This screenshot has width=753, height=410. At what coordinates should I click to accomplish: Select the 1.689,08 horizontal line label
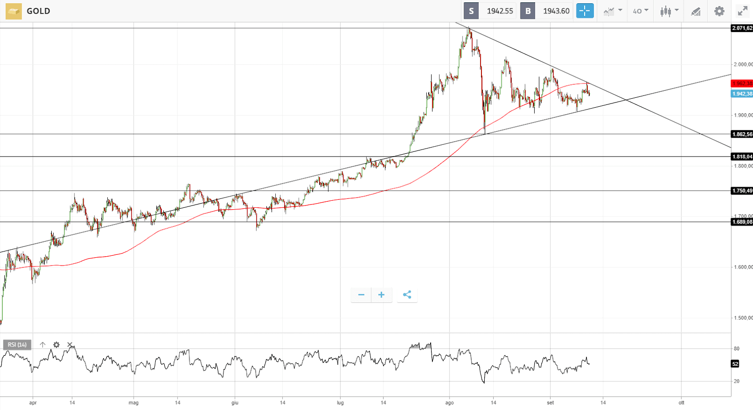(x=742, y=222)
